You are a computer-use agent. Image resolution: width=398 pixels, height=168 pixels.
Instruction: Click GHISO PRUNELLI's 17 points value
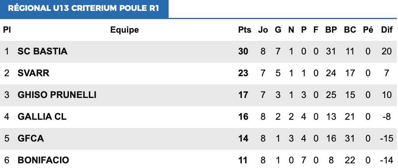point(243,95)
